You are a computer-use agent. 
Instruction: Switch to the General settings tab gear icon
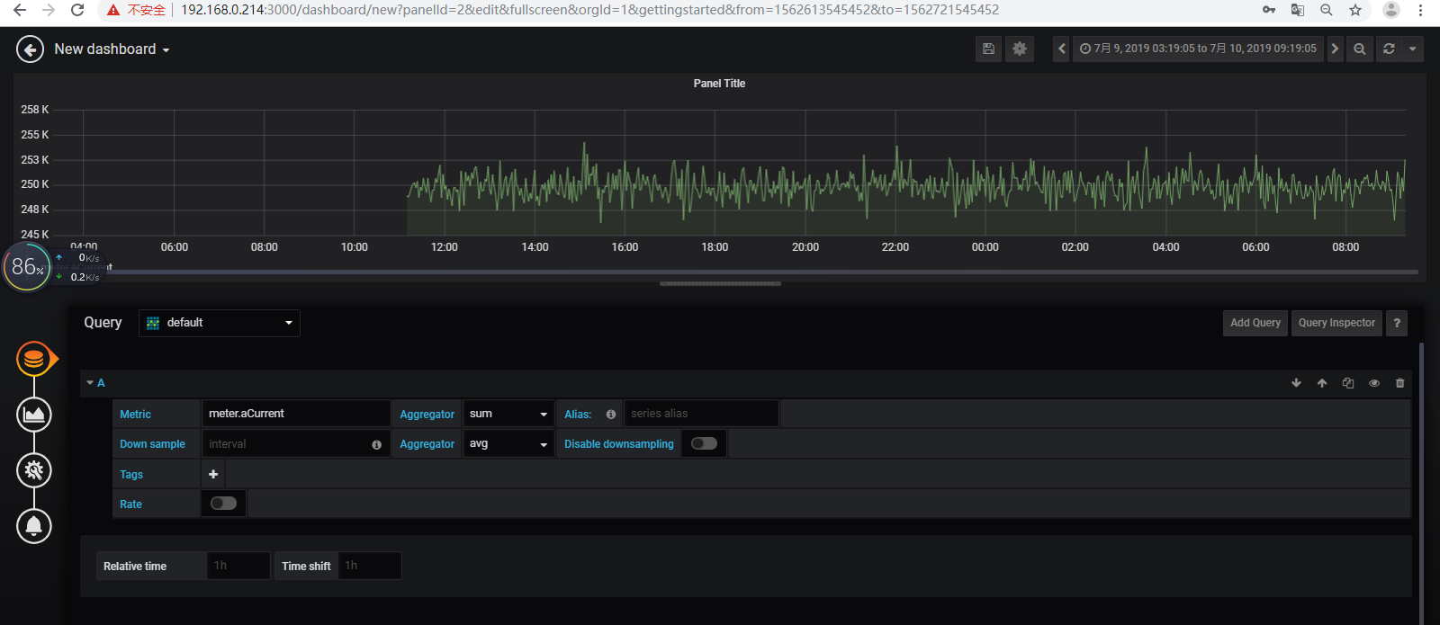click(34, 470)
